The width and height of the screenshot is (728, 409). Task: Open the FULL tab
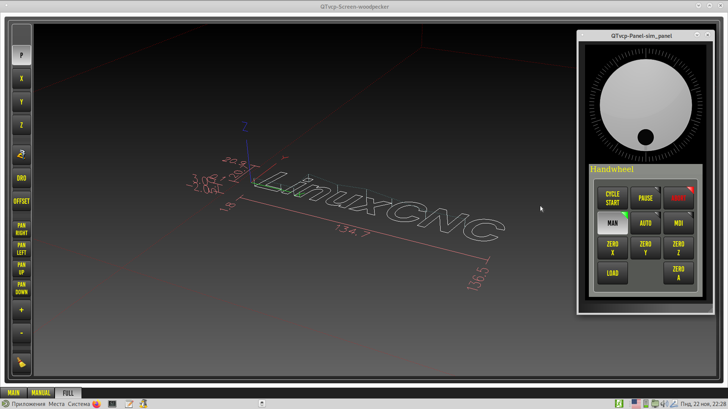tap(68, 393)
